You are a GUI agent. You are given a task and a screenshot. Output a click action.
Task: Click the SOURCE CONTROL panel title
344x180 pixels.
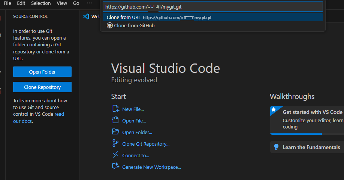pos(30,17)
